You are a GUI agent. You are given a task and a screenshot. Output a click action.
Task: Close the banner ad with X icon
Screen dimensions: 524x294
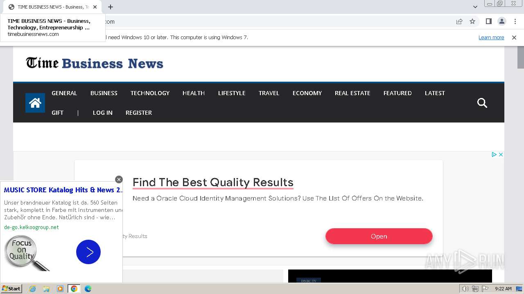(x=501, y=154)
